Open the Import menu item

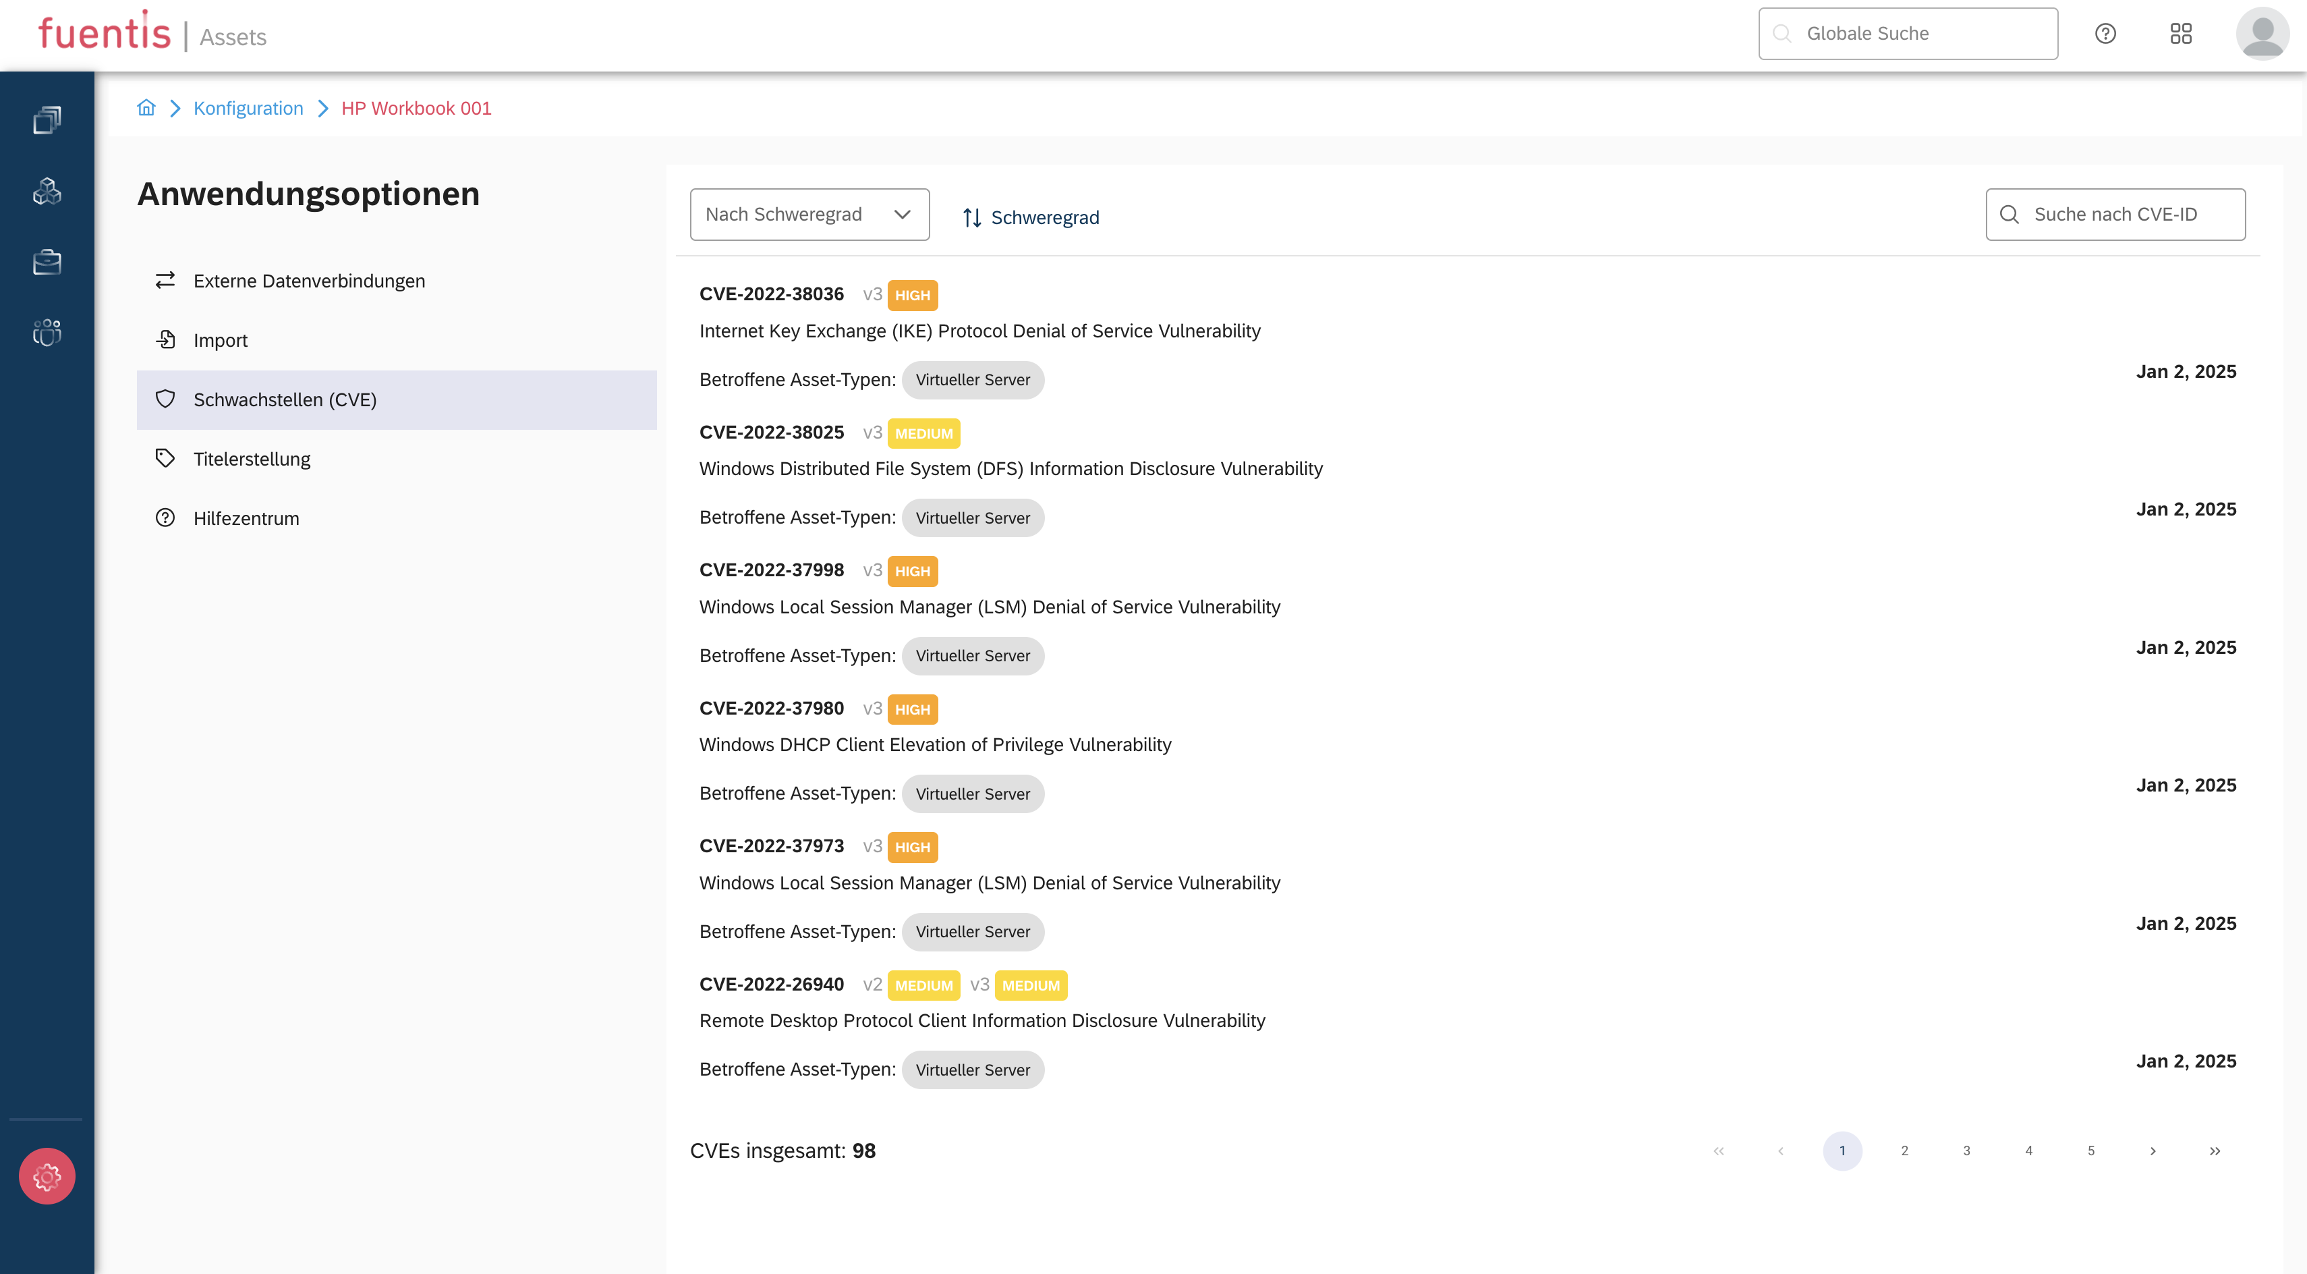point(221,341)
